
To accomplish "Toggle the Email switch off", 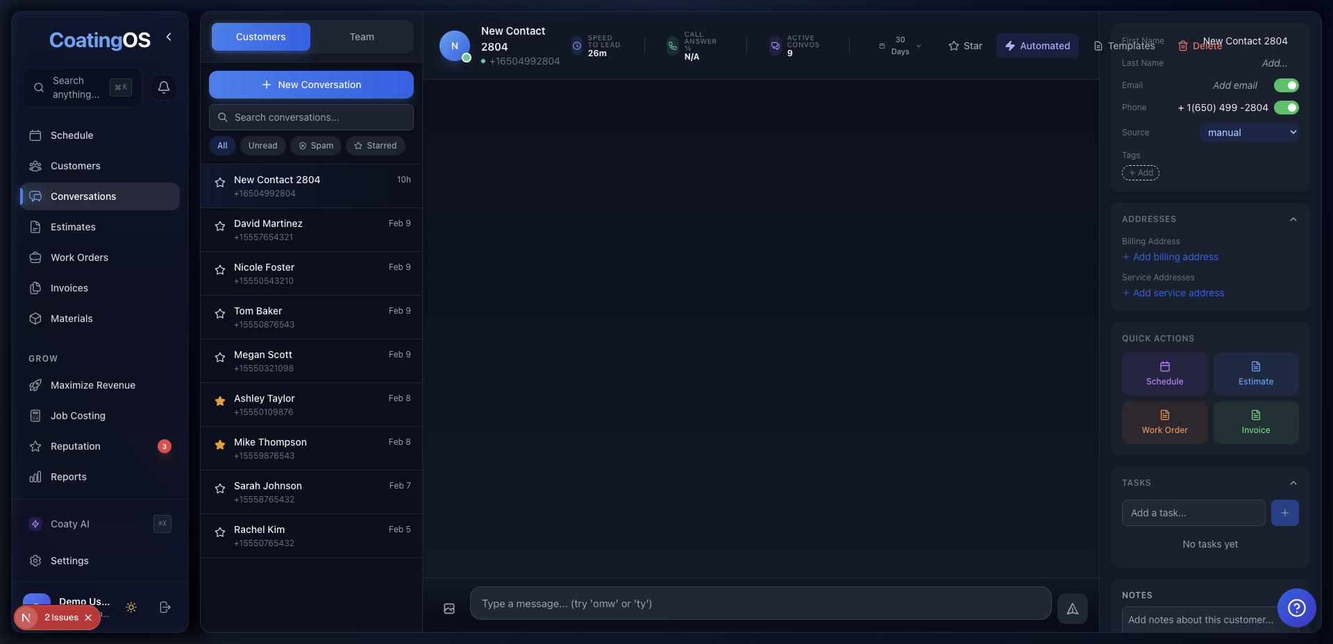I will (1286, 85).
